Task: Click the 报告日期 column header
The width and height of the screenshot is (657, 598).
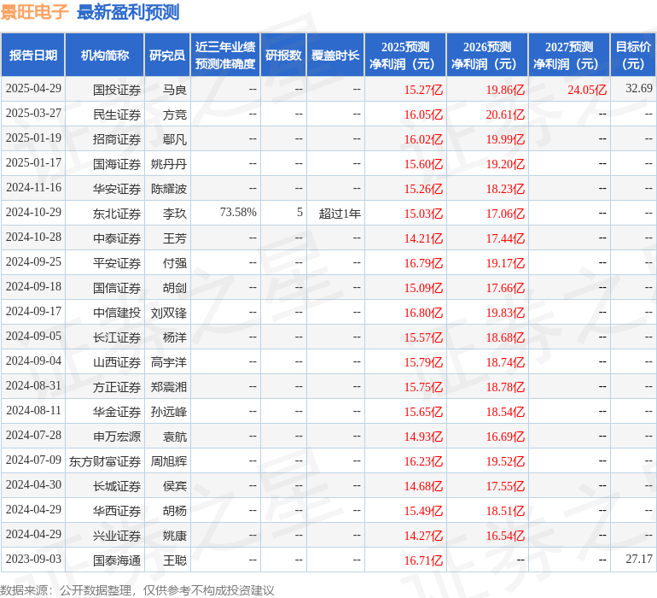Action: pyautogui.click(x=32, y=56)
